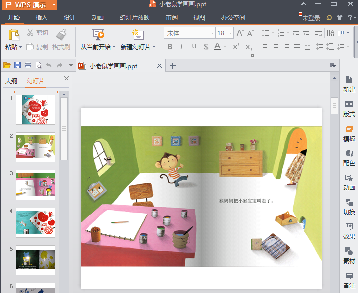Viewport: 358px width, 293px height.
Task: Expand the 新建幻灯片 dropdown arrow
Action: click(154, 47)
